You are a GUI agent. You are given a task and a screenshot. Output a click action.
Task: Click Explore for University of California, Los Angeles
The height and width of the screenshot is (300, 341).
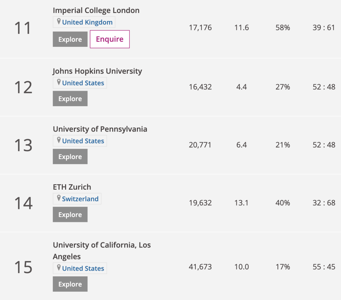pos(70,284)
